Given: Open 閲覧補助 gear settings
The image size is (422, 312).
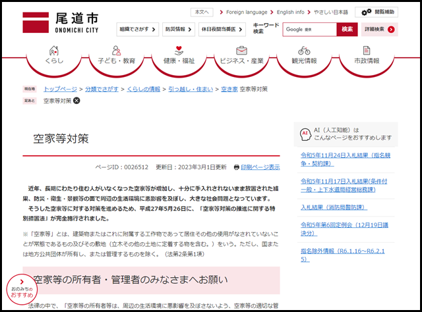Looking at the screenshot, I should click(x=377, y=12).
